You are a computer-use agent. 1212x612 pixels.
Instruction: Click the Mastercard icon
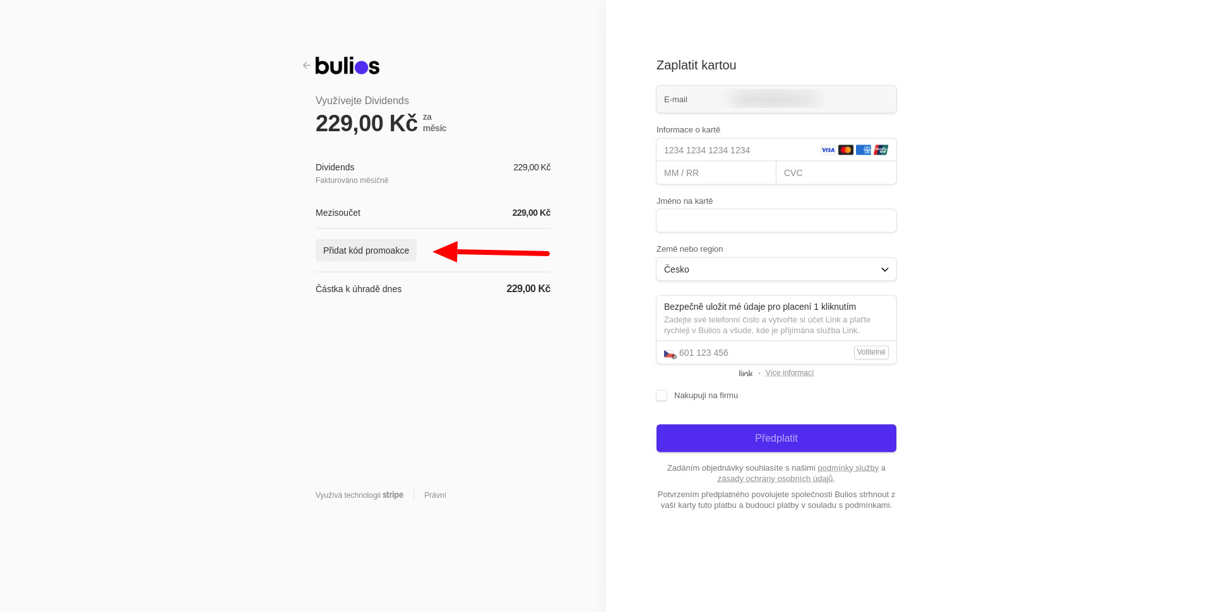coord(845,150)
